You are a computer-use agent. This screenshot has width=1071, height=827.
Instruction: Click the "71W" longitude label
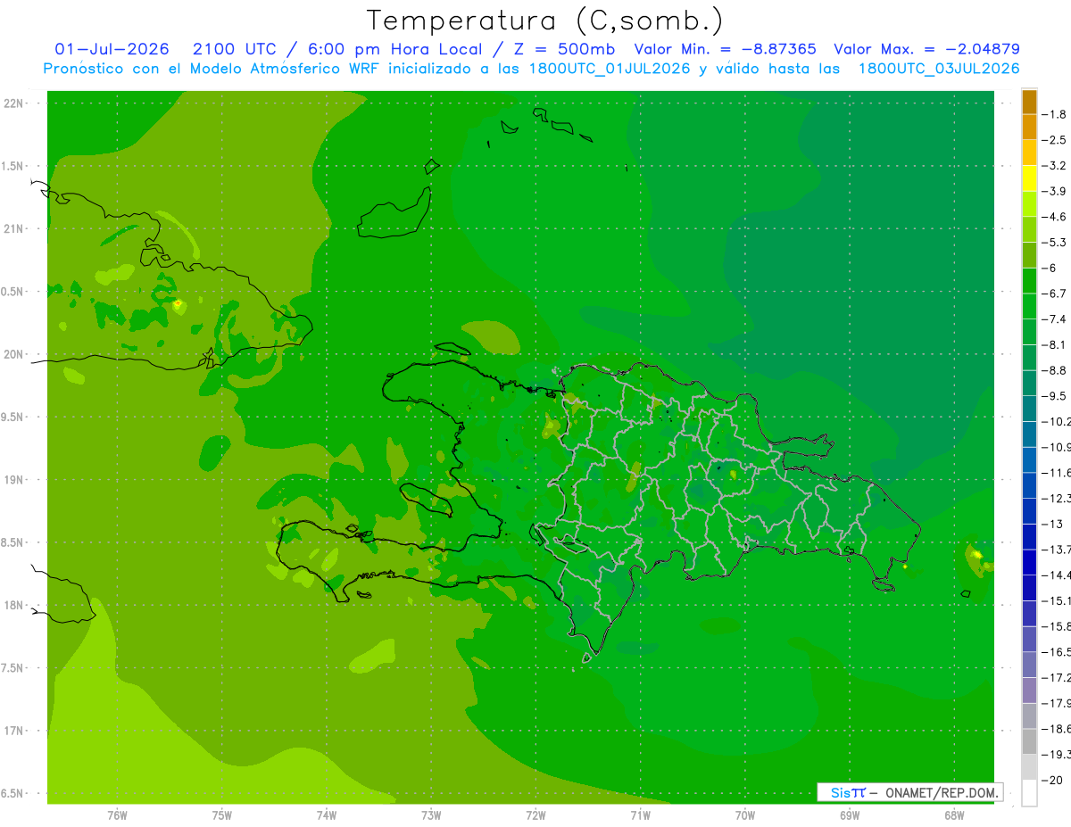pos(640,815)
